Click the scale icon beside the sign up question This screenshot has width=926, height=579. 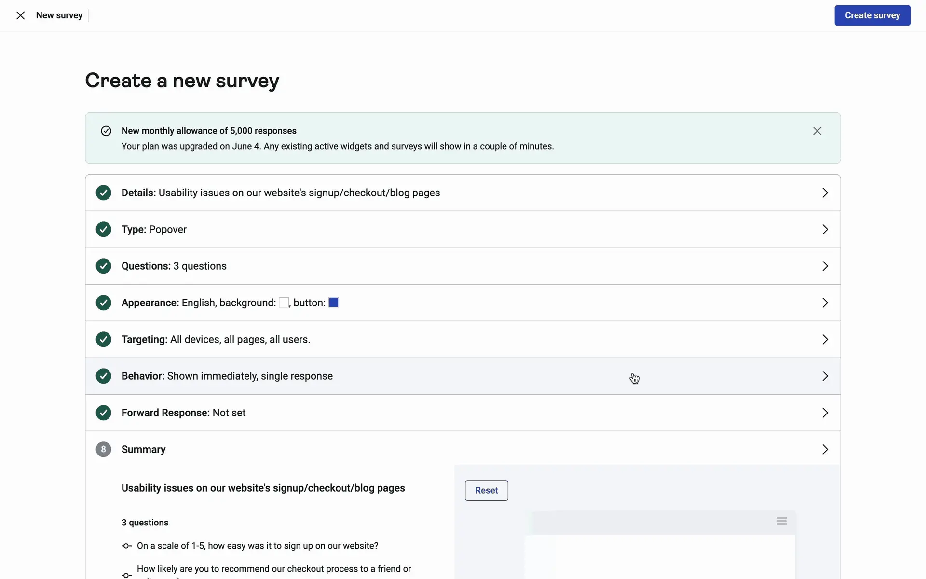126,546
